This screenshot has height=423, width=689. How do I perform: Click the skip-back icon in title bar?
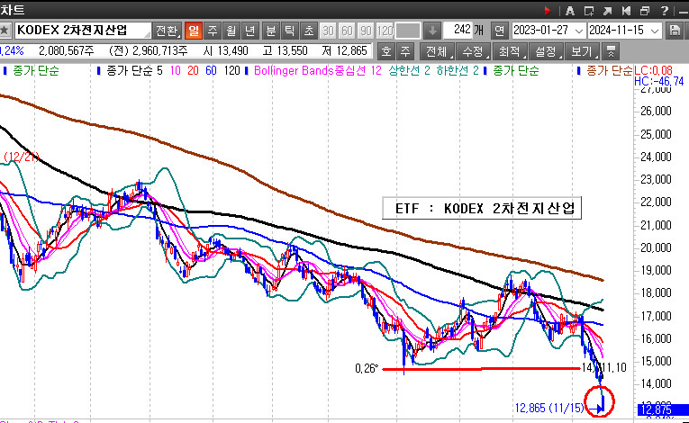(626, 11)
